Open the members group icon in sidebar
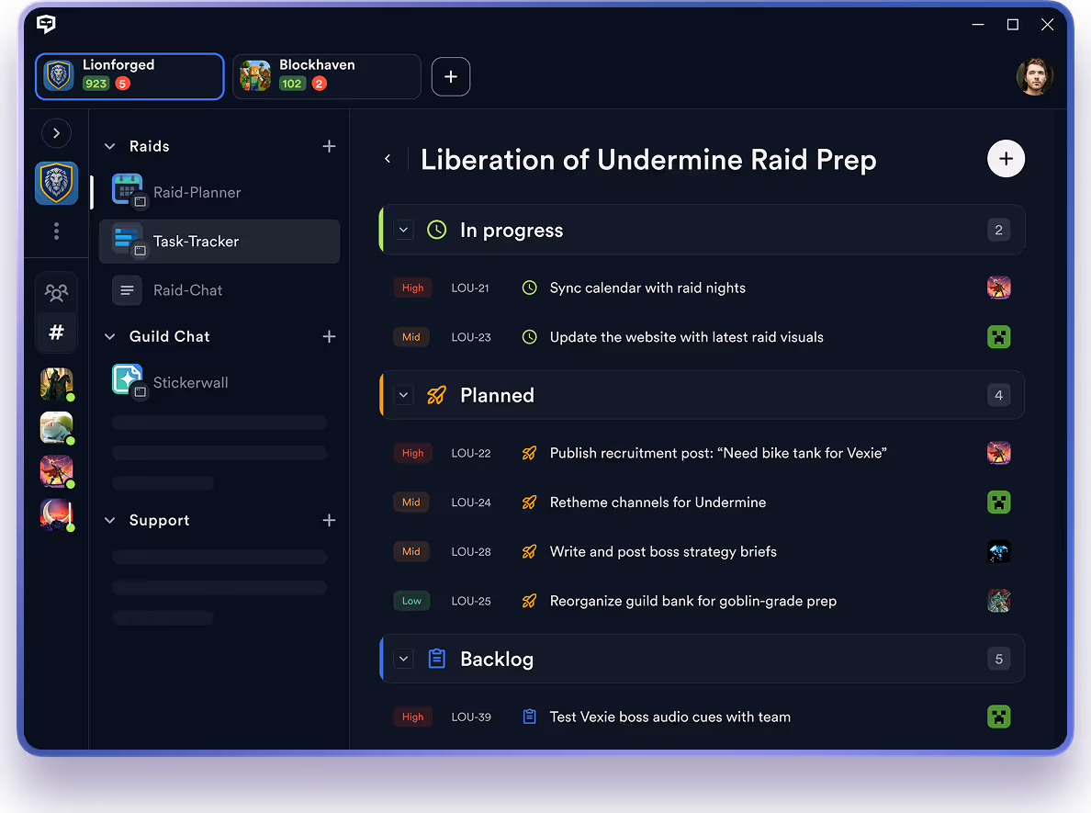1091x813 pixels. (56, 293)
